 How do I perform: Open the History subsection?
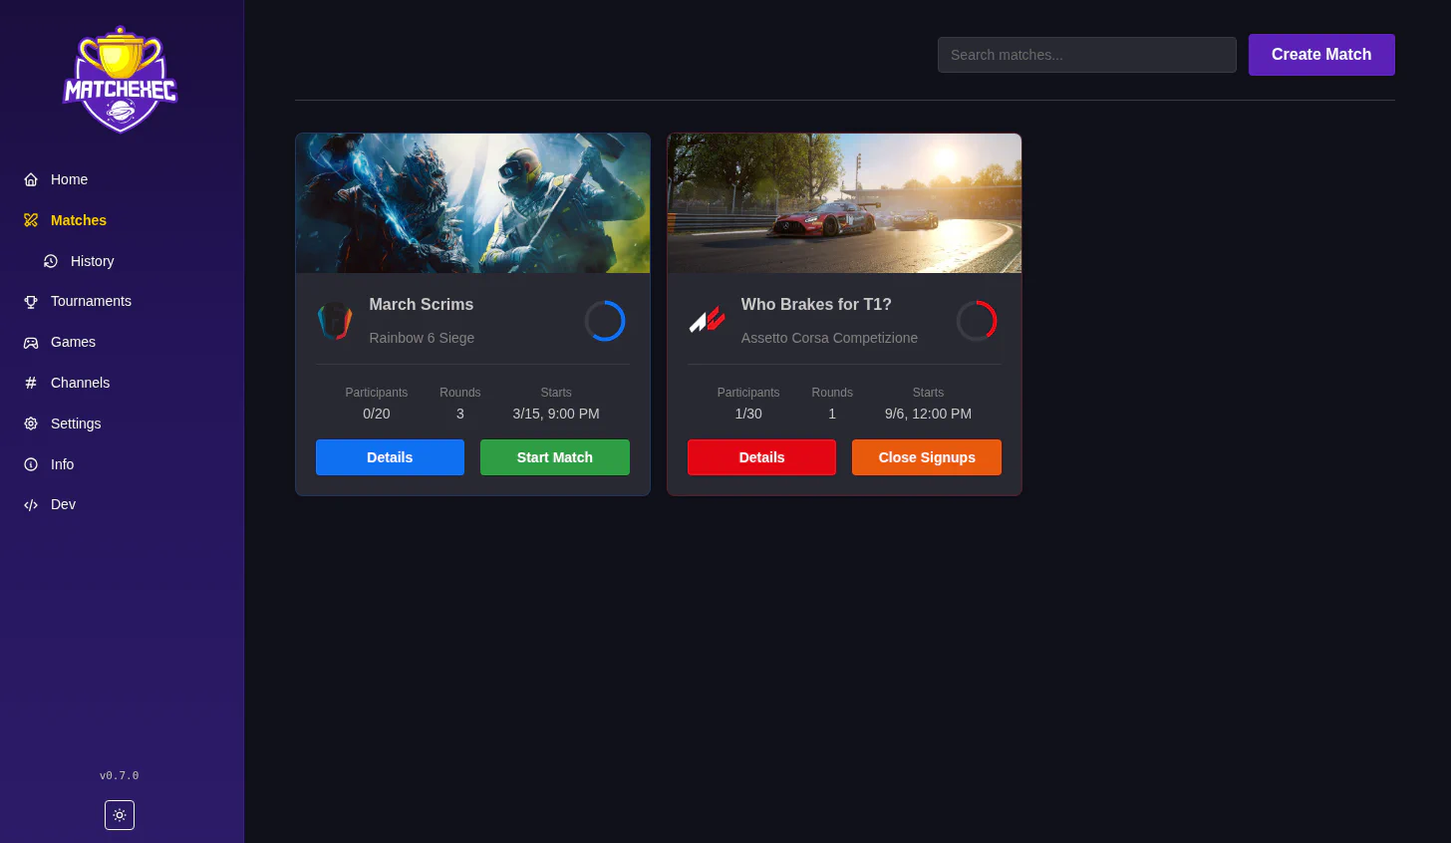tap(92, 261)
